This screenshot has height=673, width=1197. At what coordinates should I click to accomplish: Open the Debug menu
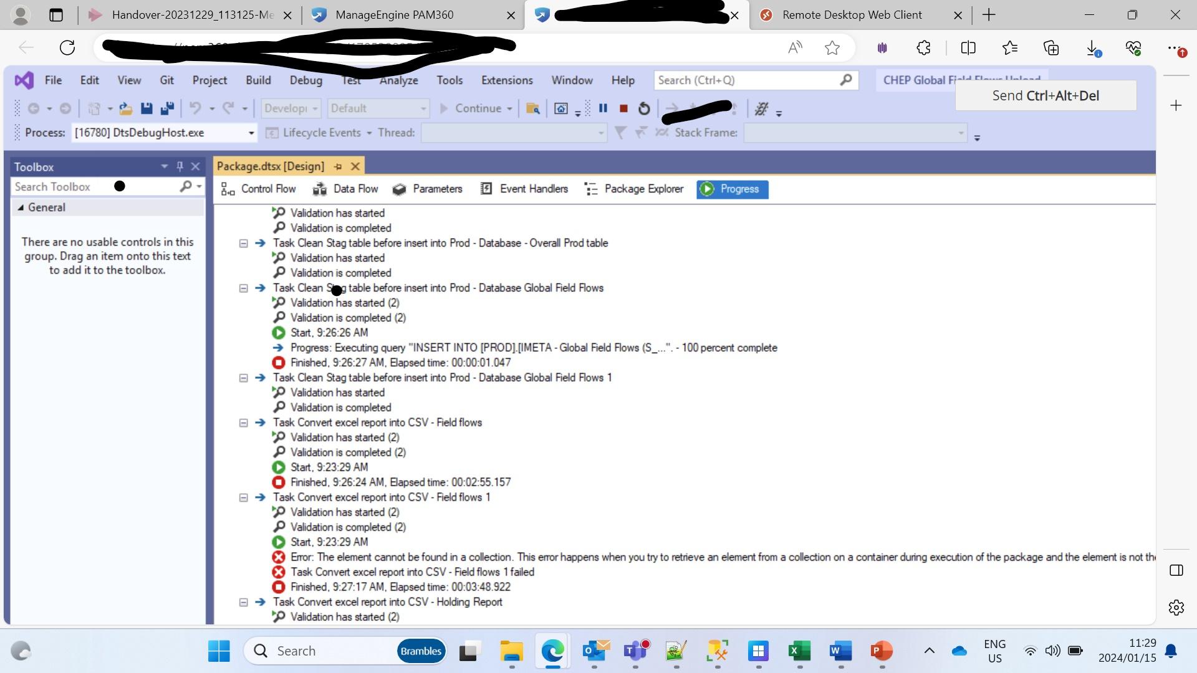coord(305,80)
